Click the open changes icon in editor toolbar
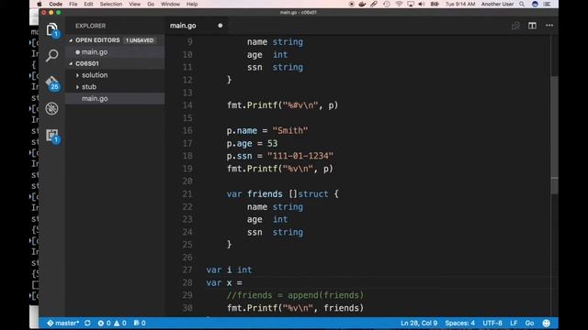588x330 pixels. (x=515, y=26)
